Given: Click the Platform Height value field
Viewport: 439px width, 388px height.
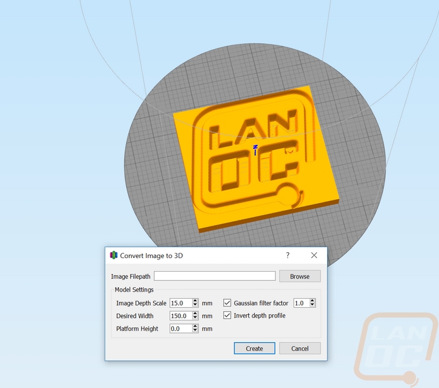Looking at the screenshot, I should [180, 329].
